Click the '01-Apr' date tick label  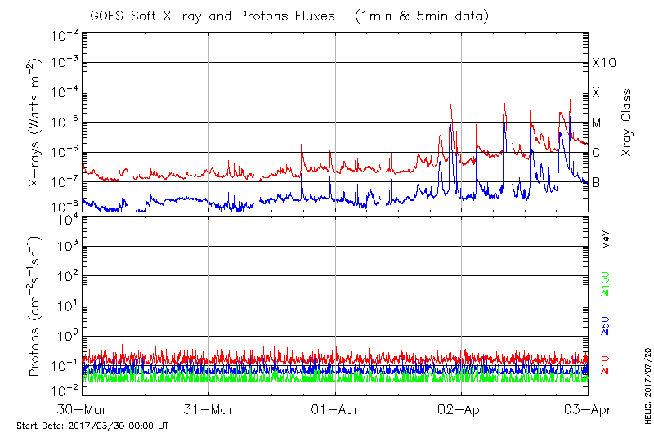tap(335, 410)
